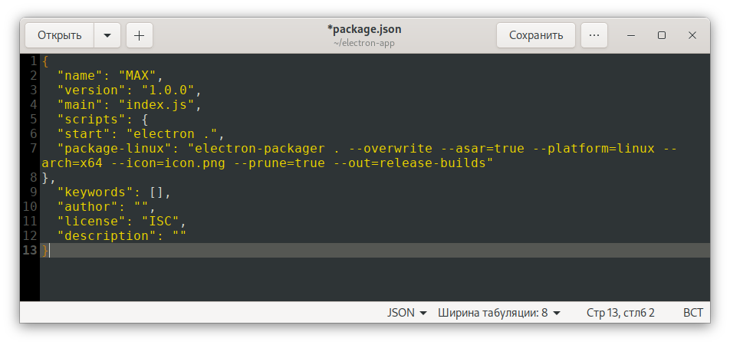Click the --out=release-builds text
This screenshot has width=730, height=345.
(x=412, y=163)
